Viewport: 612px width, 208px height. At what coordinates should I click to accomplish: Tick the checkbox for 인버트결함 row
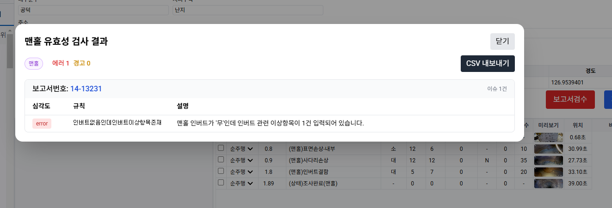point(221,172)
